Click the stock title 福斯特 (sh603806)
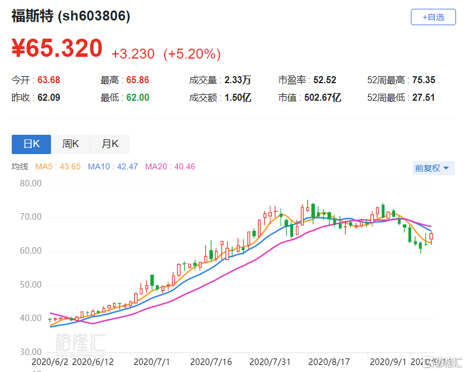The height and width of the screenshot is (372, 466). point(71,16)
